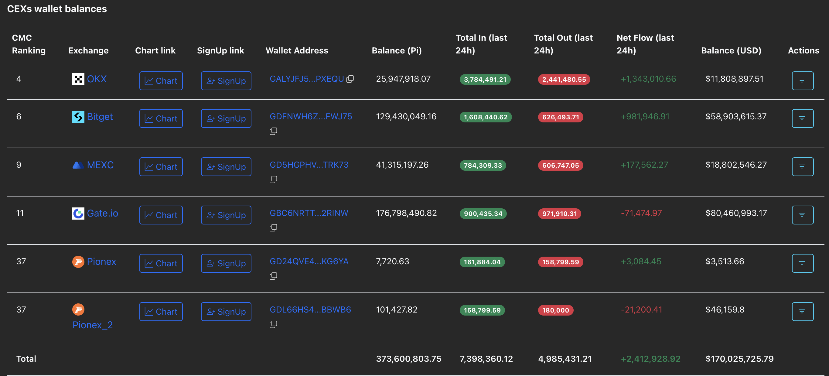Click the OKX Total In badge 3,784,491.21

[x=485, y=80]
